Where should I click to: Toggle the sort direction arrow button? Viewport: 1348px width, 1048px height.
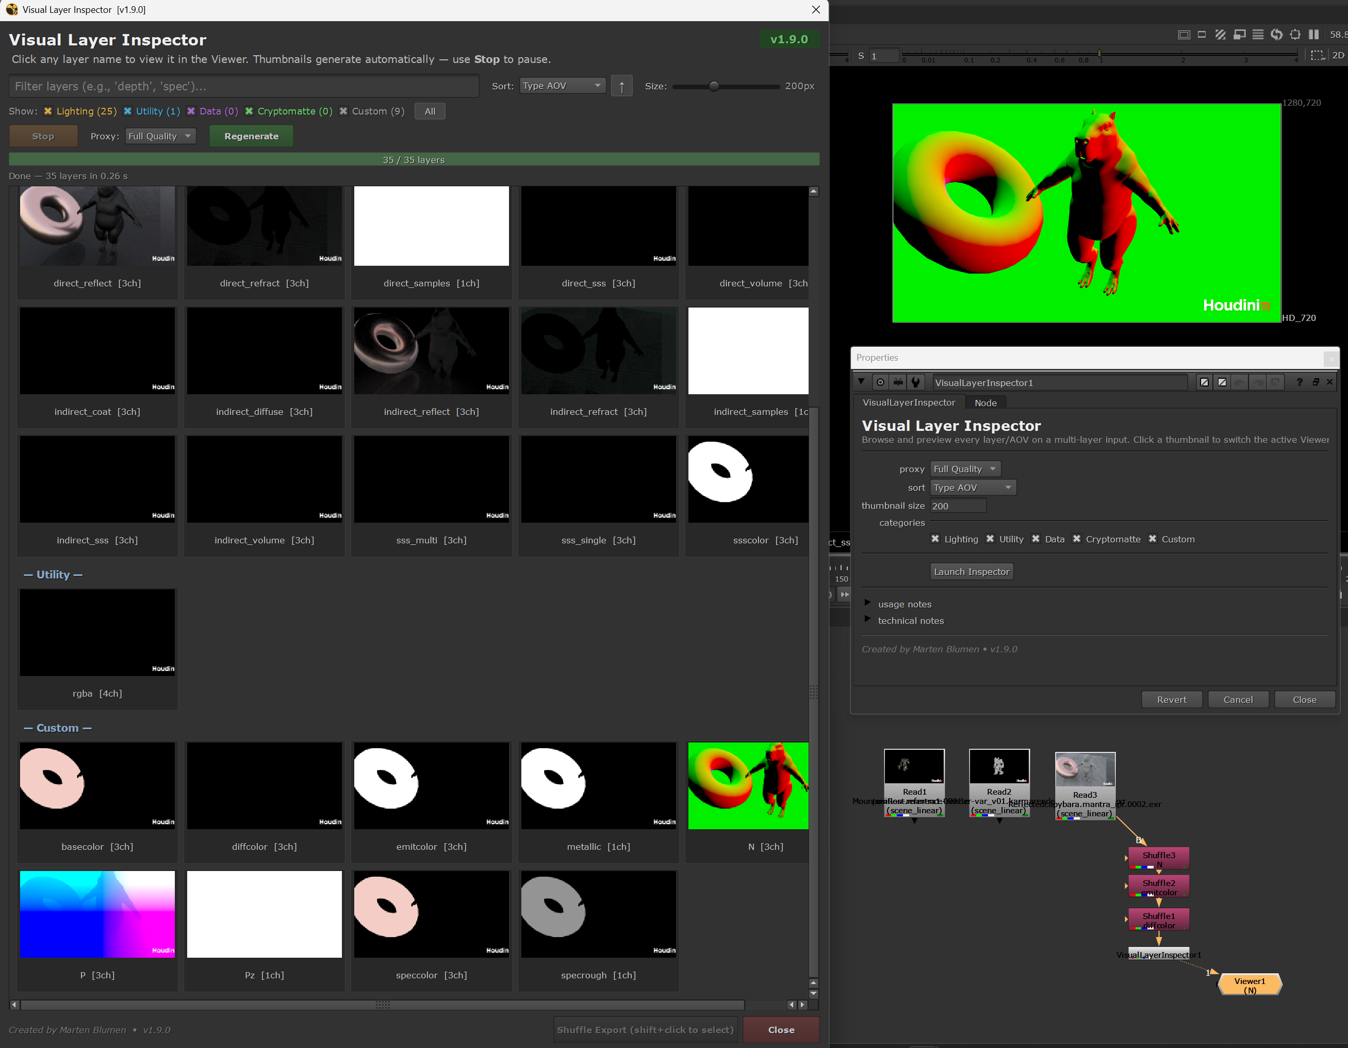621,86
